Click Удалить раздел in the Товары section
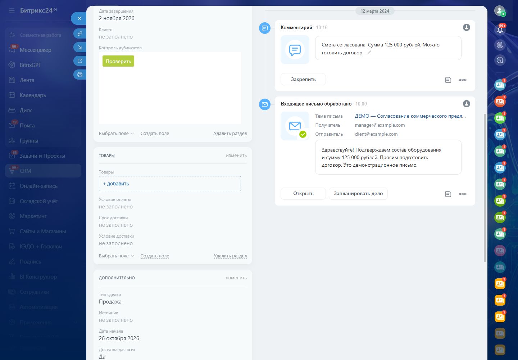The height and width of the screenshot is (360, 518). pos(230,256)
